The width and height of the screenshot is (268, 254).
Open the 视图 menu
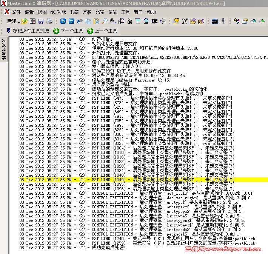click(x=42, y=12)
